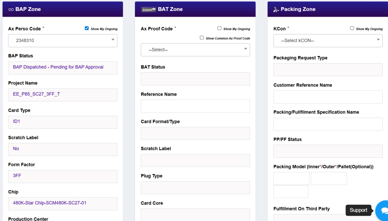Enable Show My Ongoing in BAT Zone
The width and height of the screenshot is (388, 221).
pos(219,28)
